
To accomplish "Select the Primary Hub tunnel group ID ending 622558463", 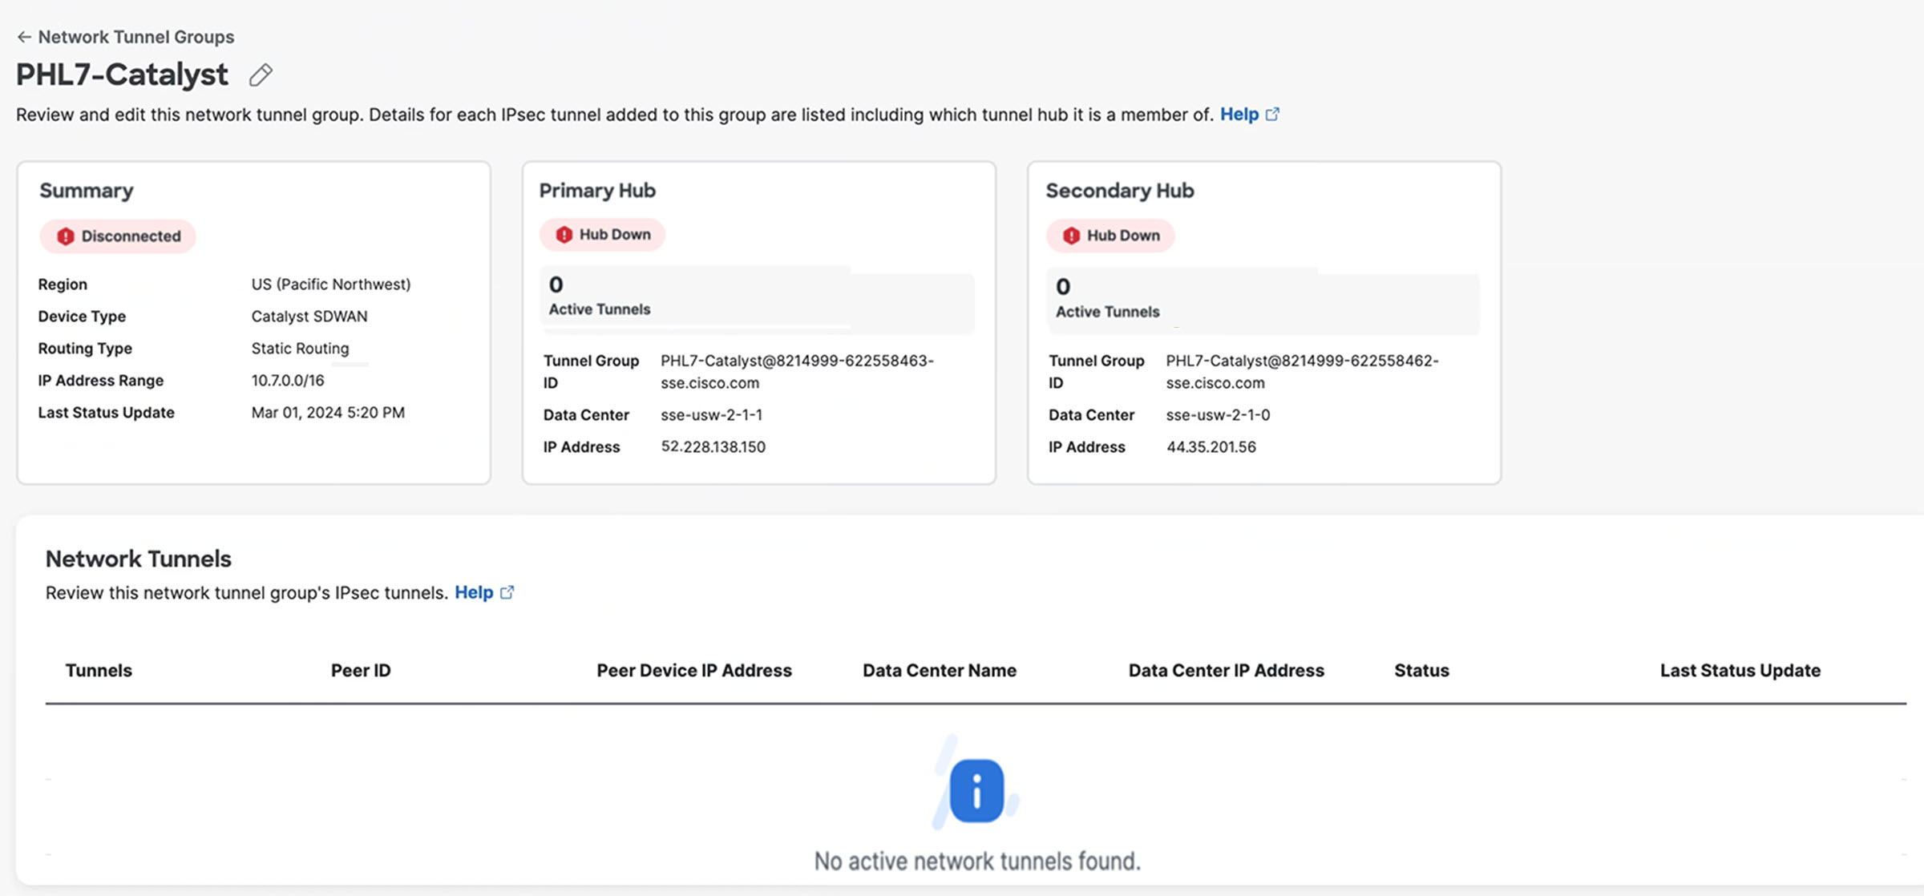I will tap(797, 371).
